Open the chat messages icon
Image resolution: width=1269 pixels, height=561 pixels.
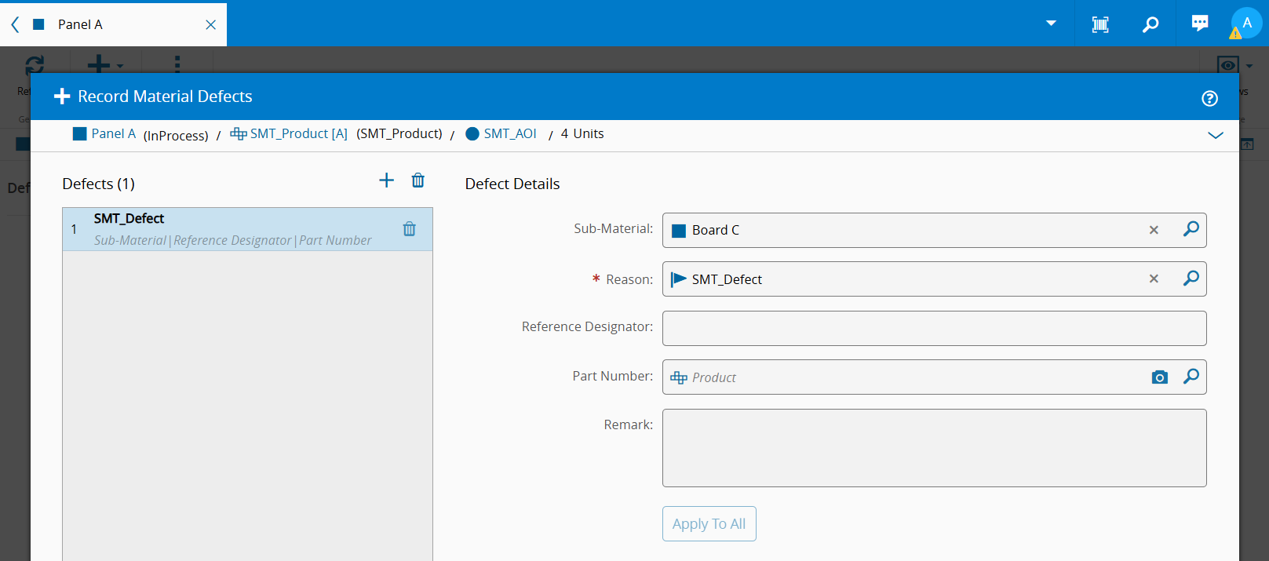pos(1199,24)
